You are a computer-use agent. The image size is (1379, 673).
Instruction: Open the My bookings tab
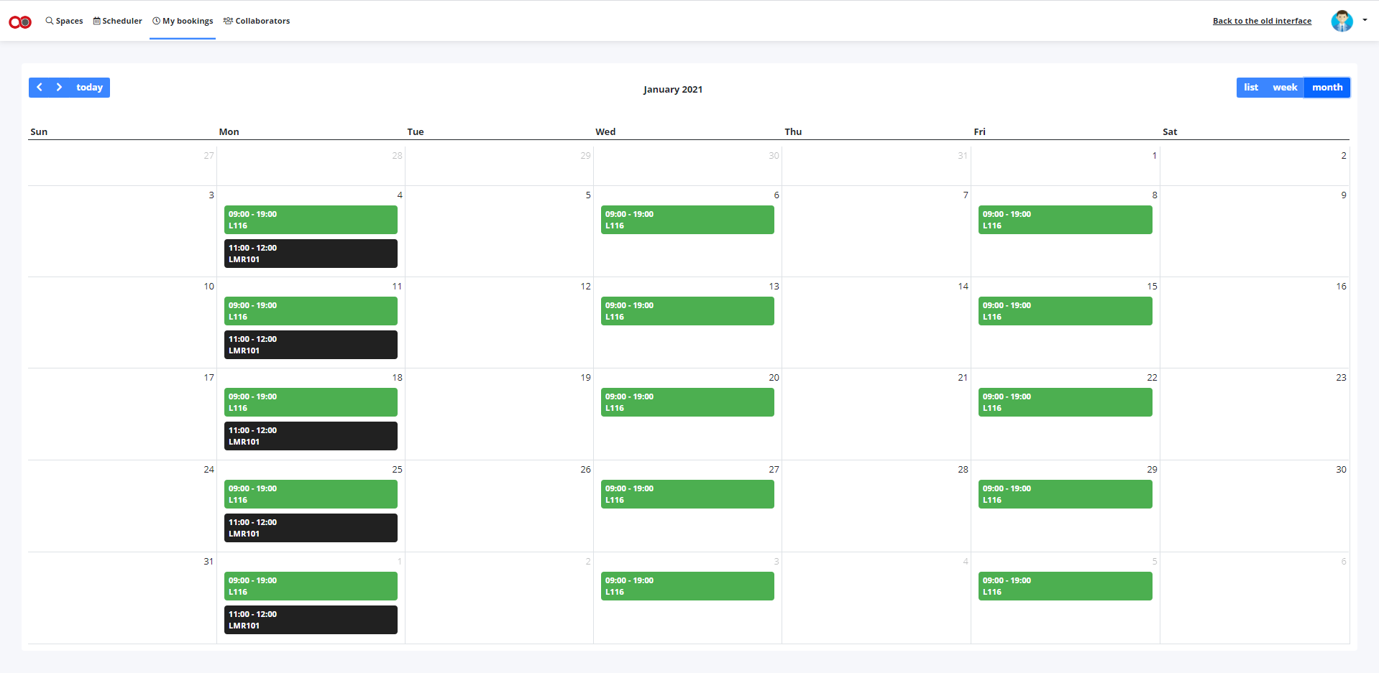pos(183,21)
